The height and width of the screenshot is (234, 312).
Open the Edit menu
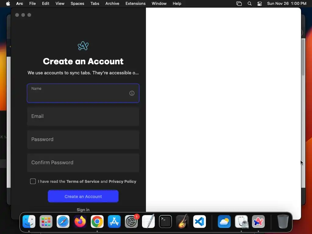coord(46,3)
